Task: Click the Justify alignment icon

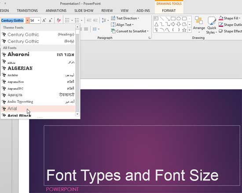Action: pyautogui.click(x=86, y=29)
